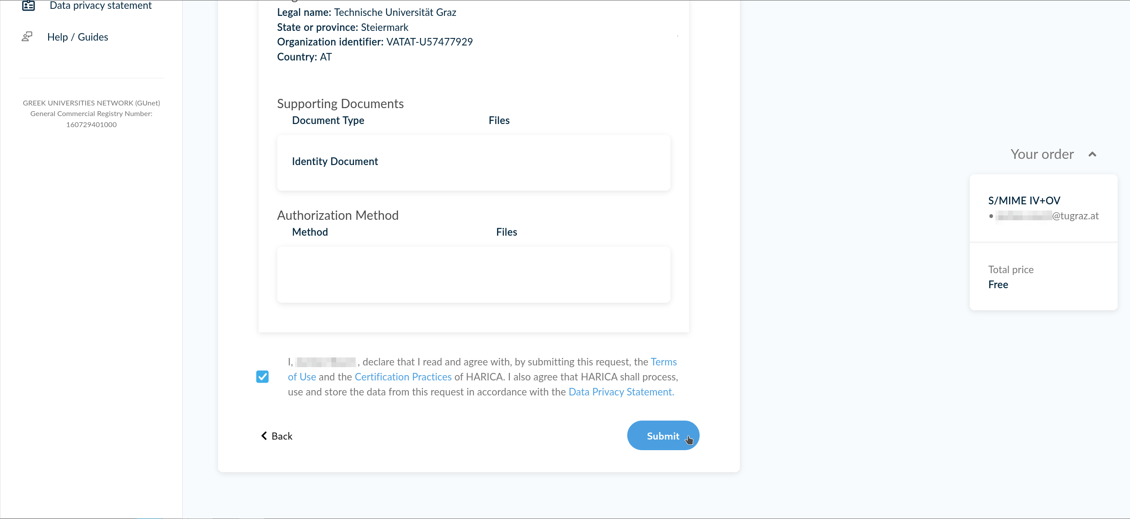Screen dimensions: 1130x519
Task: Click the Your order heading
Action: point(1042,154)
